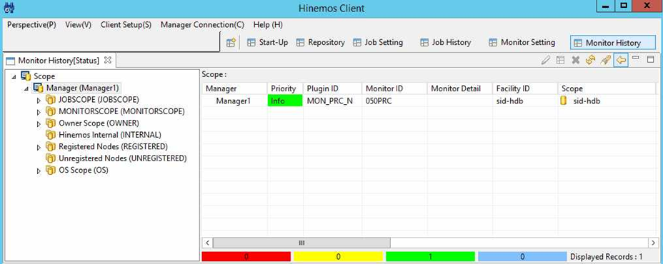Switch to the Job History perspective
The width and height of the screenshot is (663, 264).
[446, 42]
